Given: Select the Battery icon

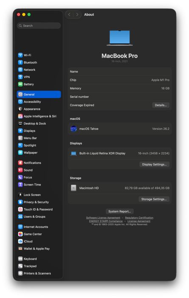Looking at the screenshot, I should click(20, 84).
